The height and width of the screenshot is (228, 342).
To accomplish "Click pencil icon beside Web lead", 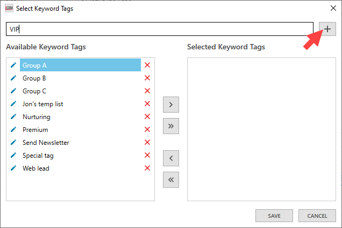I will tap(13, 168).
